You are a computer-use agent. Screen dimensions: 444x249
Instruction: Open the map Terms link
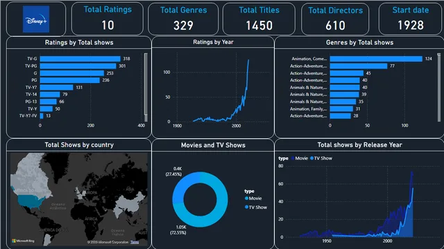click(x=135, y=242)
